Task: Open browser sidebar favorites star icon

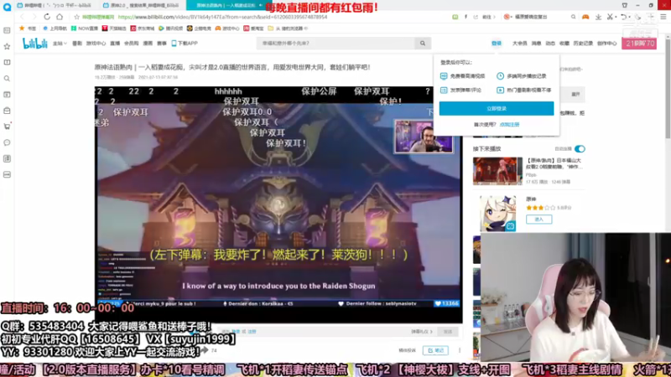Action: coord(7,46)
